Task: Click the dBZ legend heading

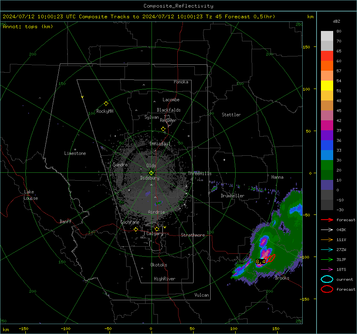Action: (336, 21)
